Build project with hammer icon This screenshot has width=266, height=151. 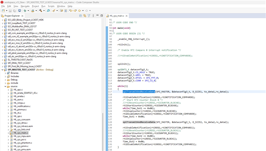click(41, 10)
